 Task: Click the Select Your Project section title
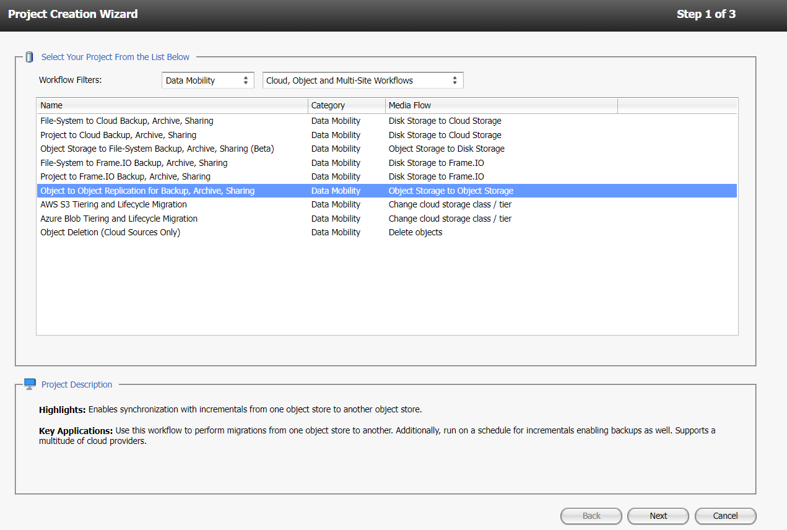coord(115,57)
